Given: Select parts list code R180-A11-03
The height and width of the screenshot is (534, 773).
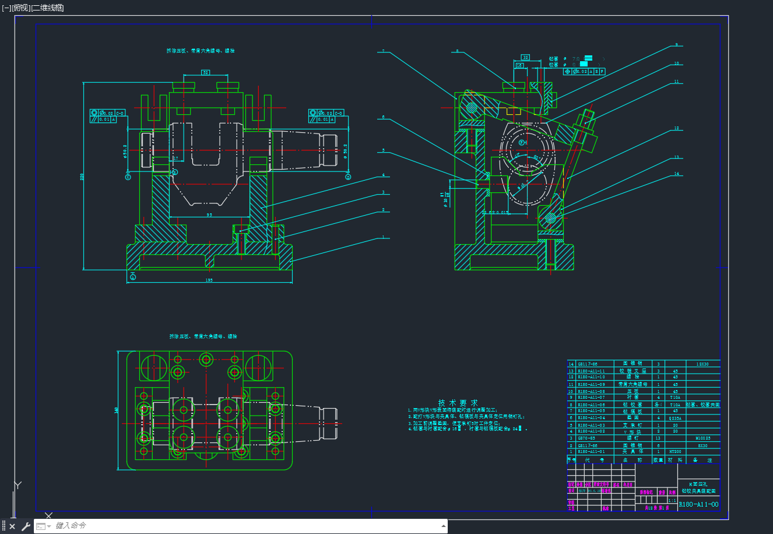Looking at the screenshot, I should pyautogui.click(x=591, y=426).
